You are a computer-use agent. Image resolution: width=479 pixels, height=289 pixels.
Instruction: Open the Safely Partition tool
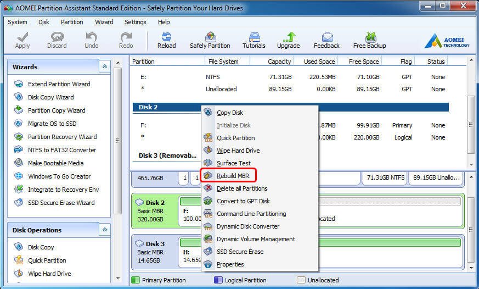210,40
